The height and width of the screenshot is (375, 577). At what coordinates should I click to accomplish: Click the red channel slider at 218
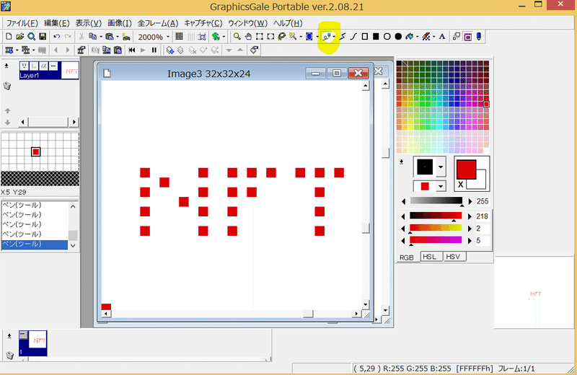pyautogui.click(x=436, y=216)
